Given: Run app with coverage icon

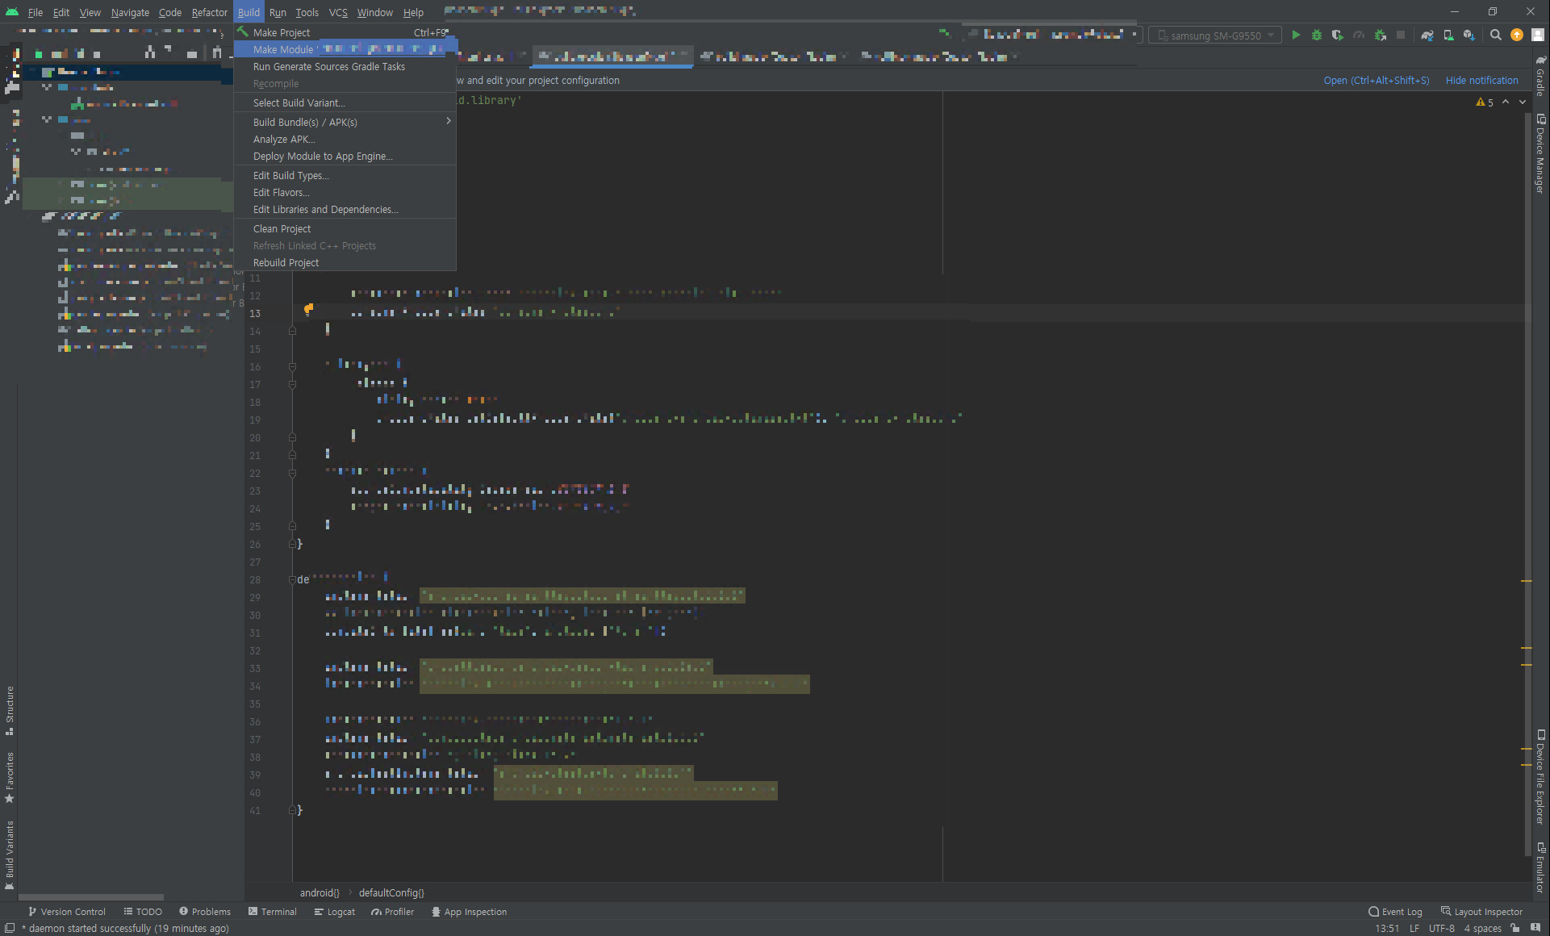Looking at the screenshot, I should click(x=1338, y=36).
